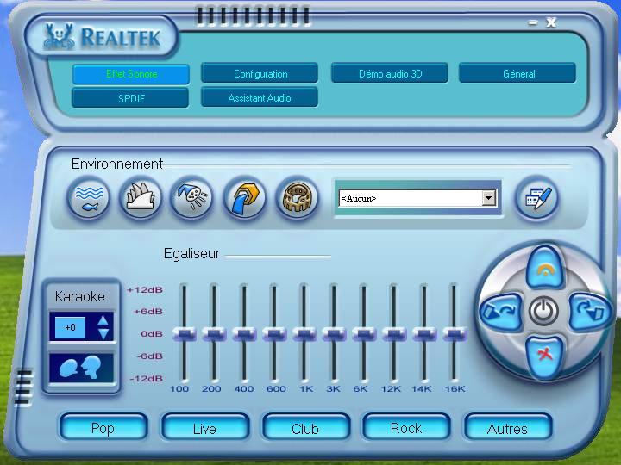Click the 200 Hz equalizer slider
Viewport: 621px width, 465px height.
[214, 334]
